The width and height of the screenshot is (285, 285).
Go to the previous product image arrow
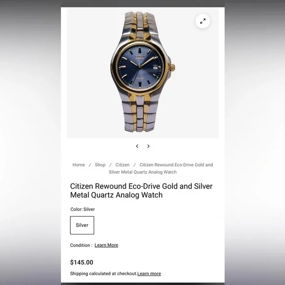137,146
